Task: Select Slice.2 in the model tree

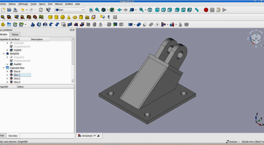Action: (17, 79)
